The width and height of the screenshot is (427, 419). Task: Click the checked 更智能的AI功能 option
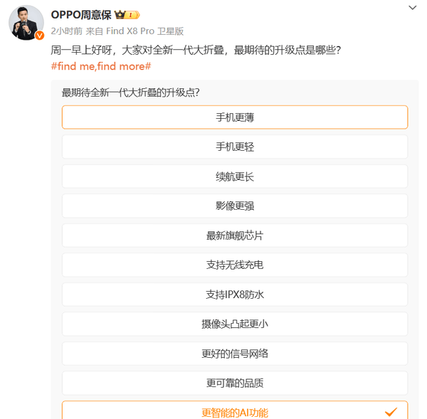(235, 410)
